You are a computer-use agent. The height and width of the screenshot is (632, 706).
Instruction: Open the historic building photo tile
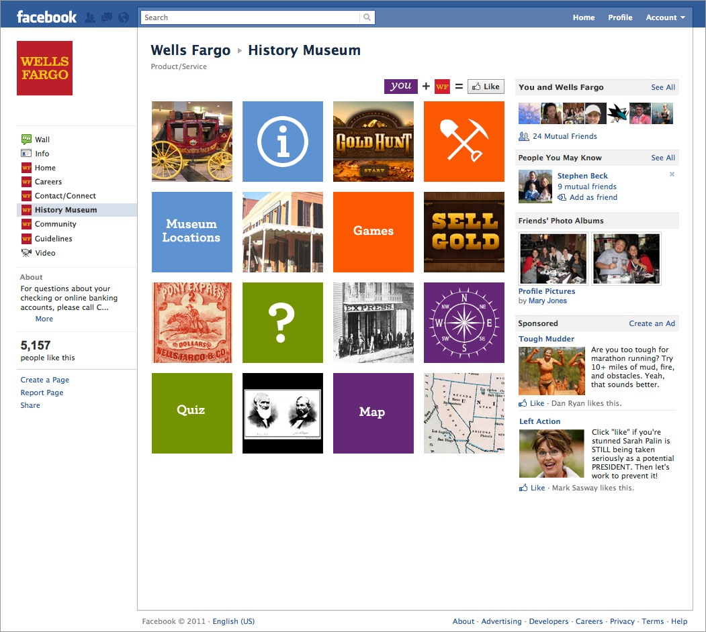[283, 232]
